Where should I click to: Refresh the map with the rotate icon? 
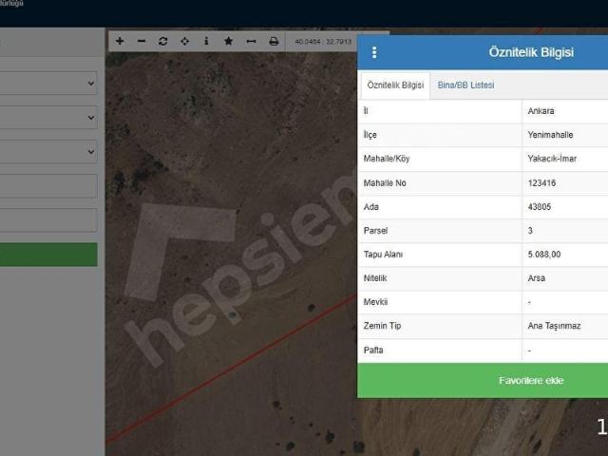tap(163, 41)
